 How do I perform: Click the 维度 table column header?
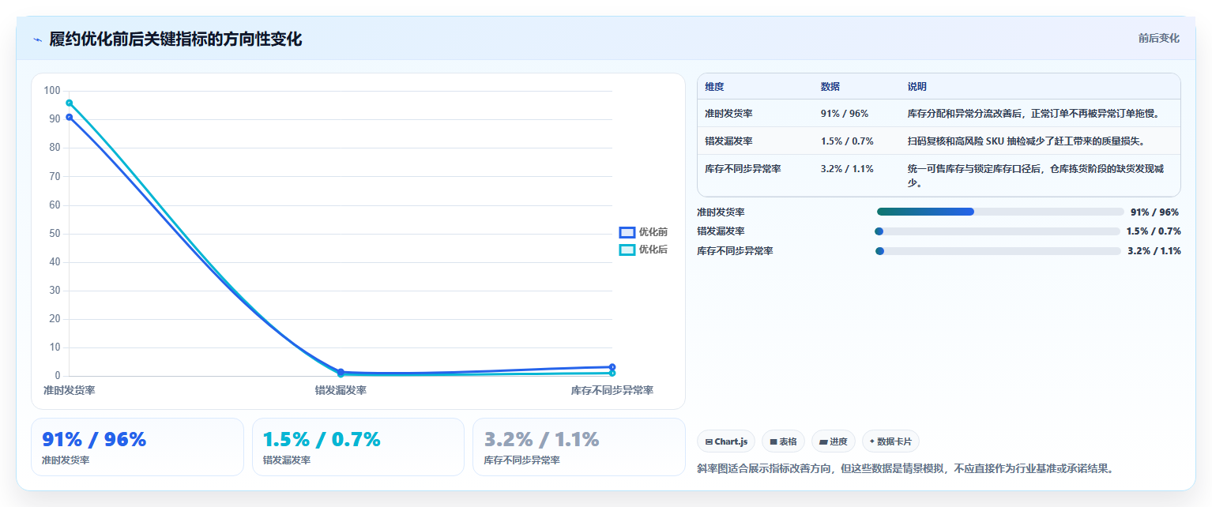pos(714,87)
